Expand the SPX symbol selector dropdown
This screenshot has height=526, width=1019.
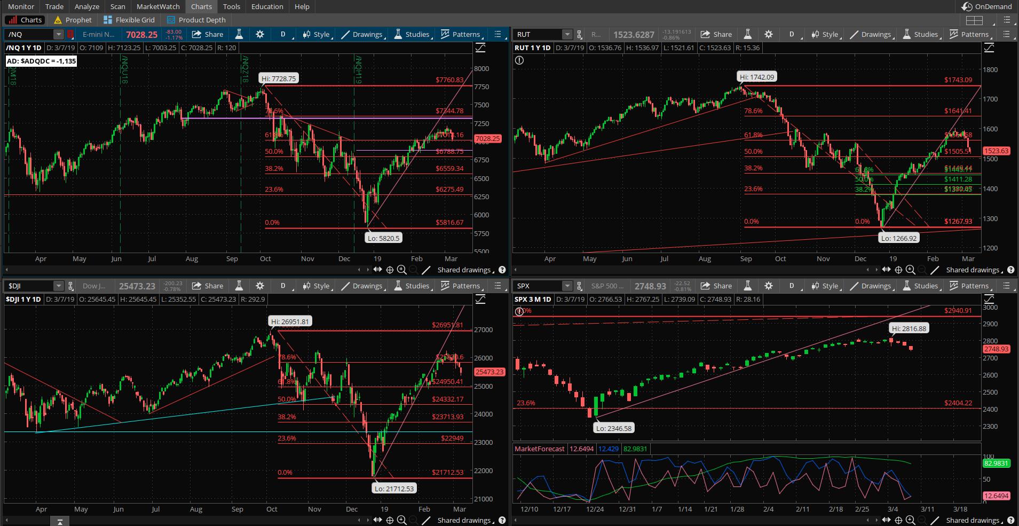(567, 286)
